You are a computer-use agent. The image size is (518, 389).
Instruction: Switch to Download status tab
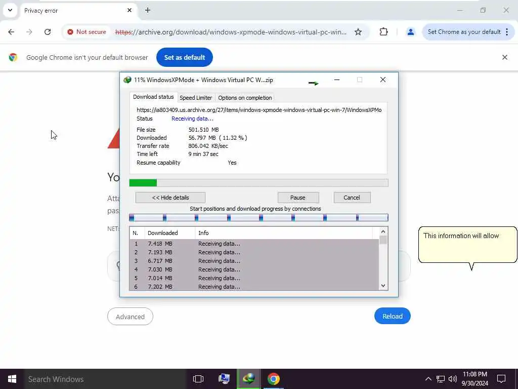(153, 97)
